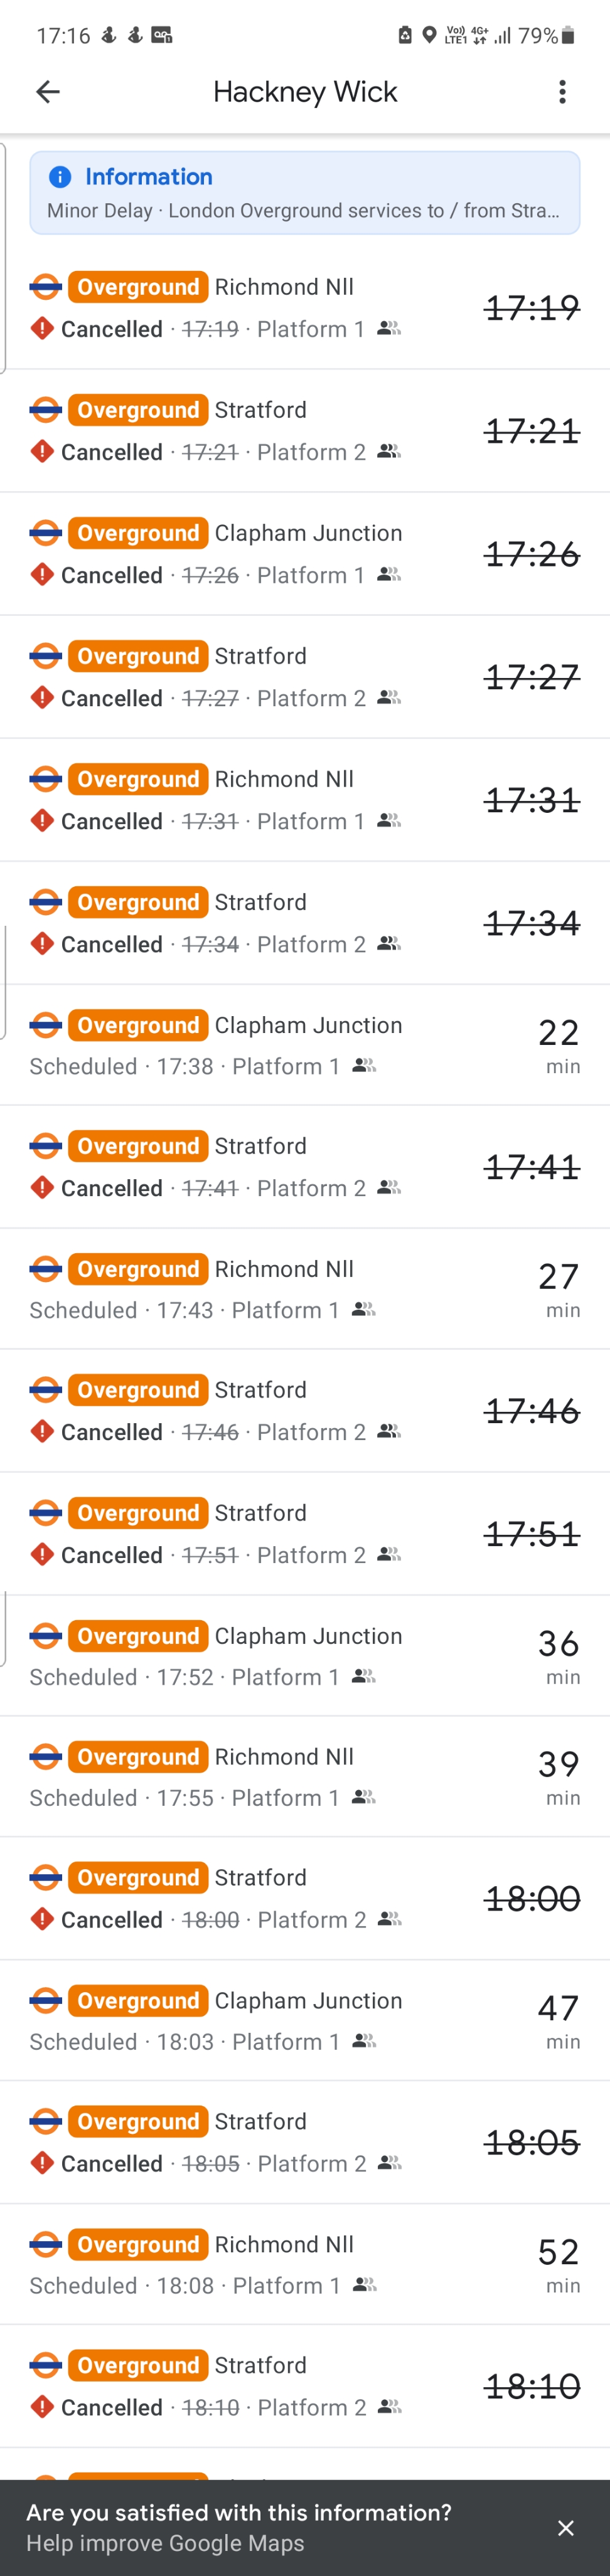Select the struck-through 18:10 Stratford time
610x2576 pixels.
532,2386
